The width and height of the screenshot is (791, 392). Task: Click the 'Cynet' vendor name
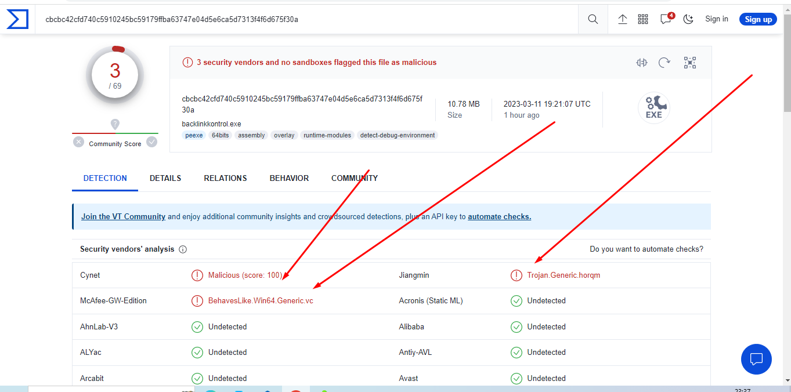90,275
